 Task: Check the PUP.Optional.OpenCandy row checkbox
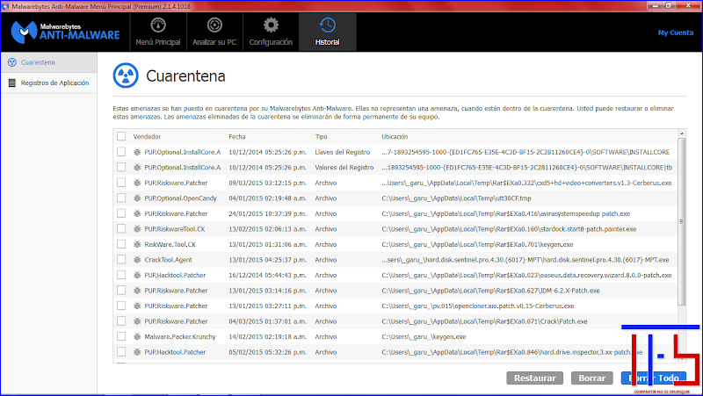pos(121,198)
